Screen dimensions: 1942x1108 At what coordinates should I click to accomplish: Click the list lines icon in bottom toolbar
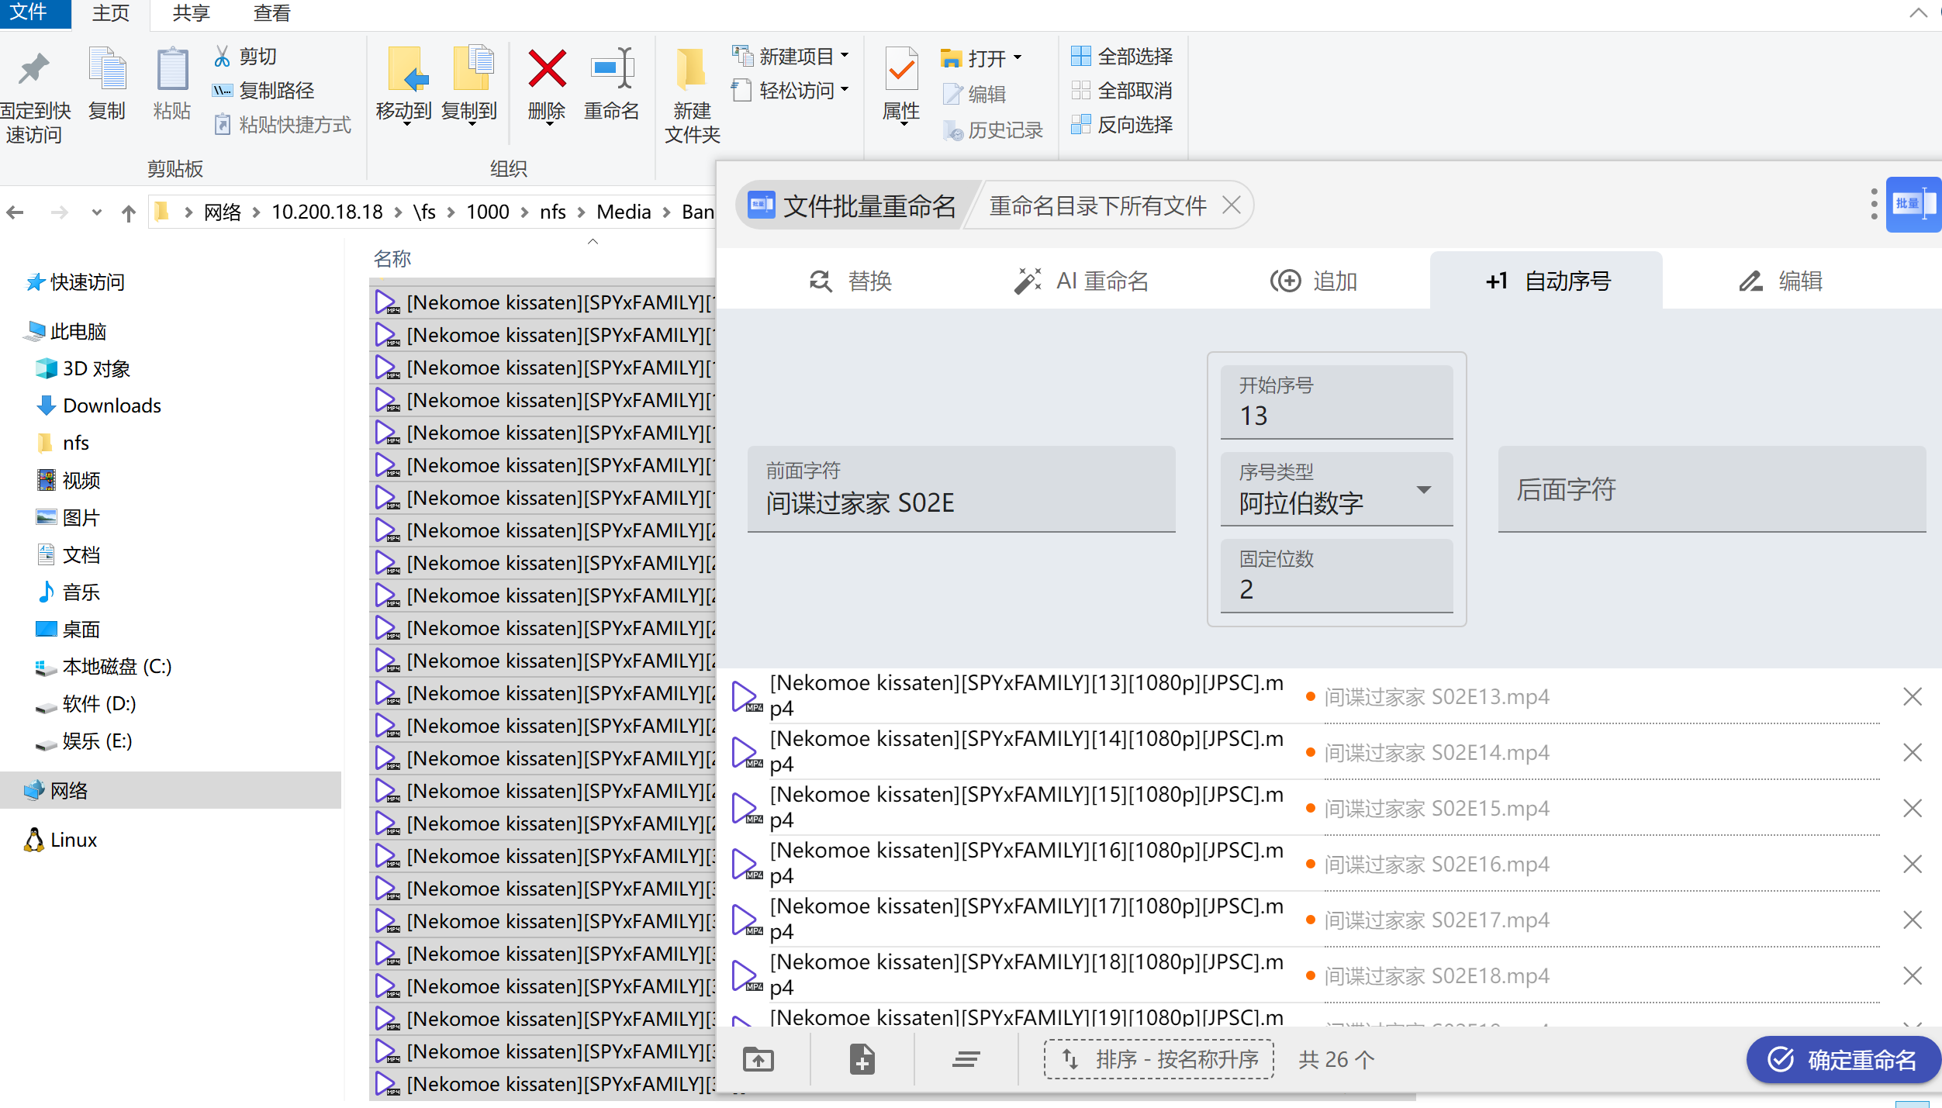click(x=966, y=1058)
